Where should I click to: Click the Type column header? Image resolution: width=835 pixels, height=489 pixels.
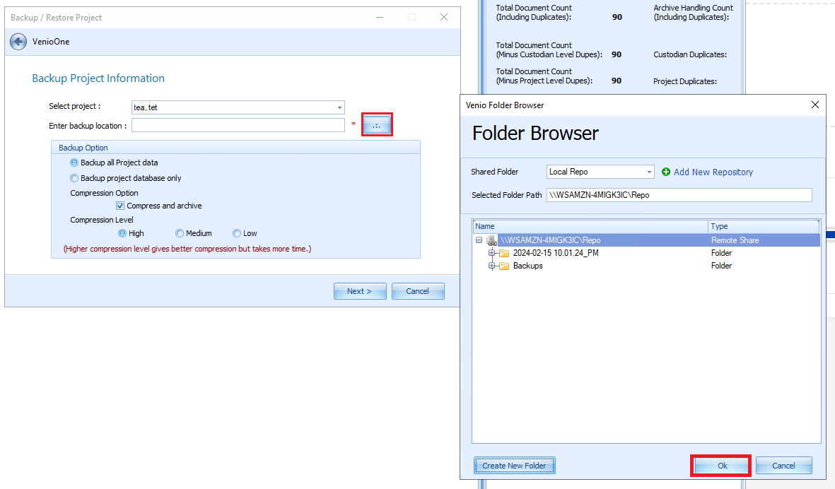764,226
